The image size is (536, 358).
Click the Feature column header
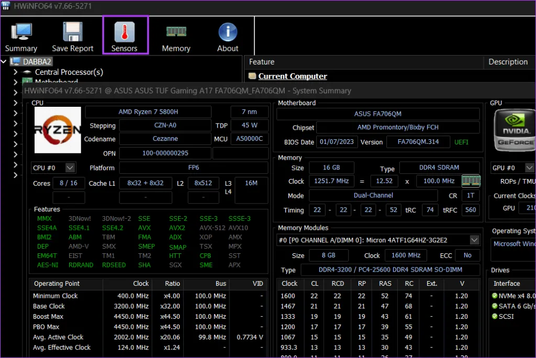(262, 62)
